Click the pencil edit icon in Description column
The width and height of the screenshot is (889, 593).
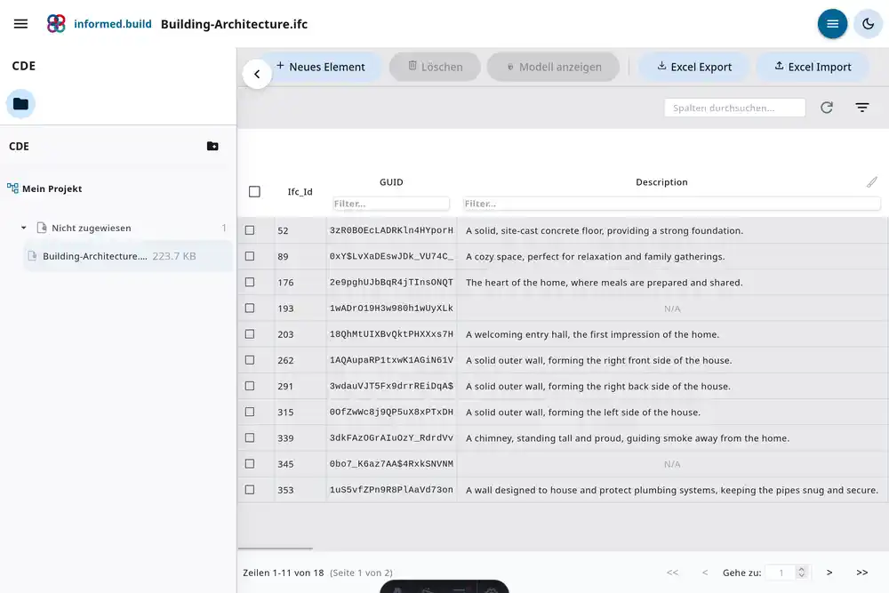coord(872,182)
